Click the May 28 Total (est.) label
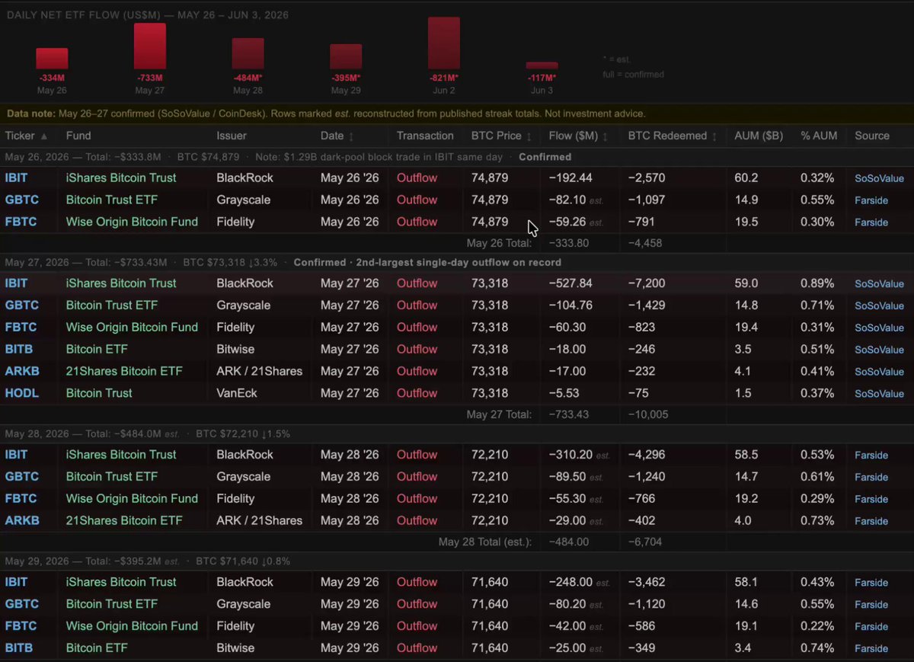This screenshot has width=914, height=662. point(485,542)
